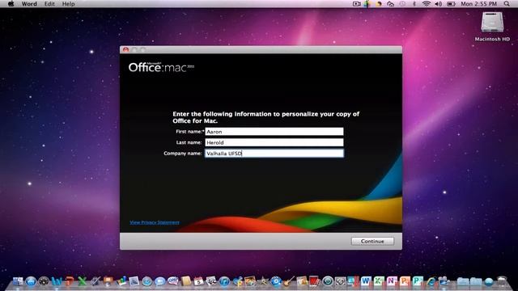518x291 pixels.
Task: Open the iChat speech bubble icon
Action: point(159,281)
